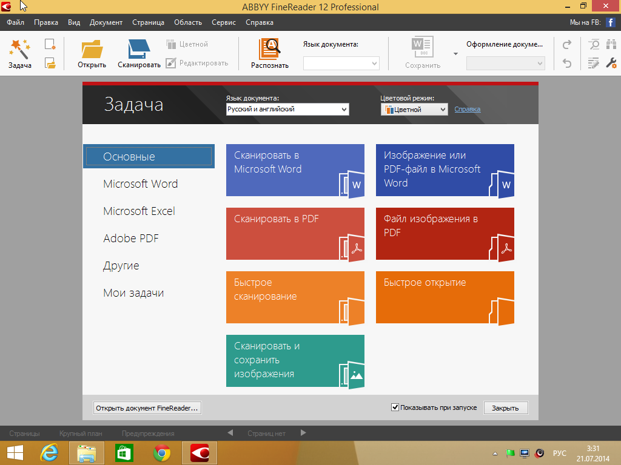Open the Документ menu
Image resolution: width=621 pixels, height=465 pixels.
(106, 22)
